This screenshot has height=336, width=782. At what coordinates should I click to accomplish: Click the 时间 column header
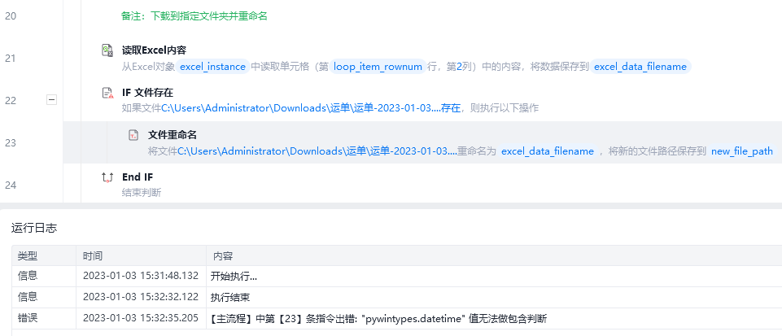click(93, 256)
